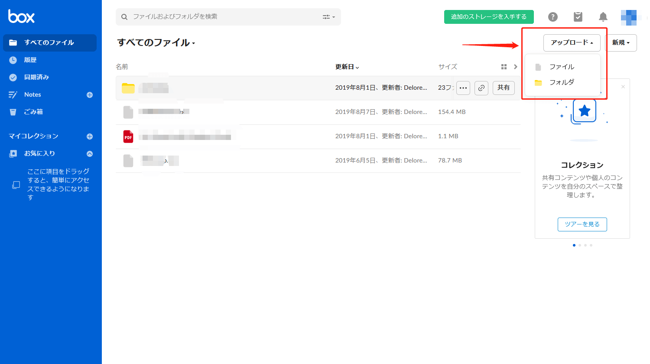Select the first carousel dot
Image resolution: width=650 pixels, height=364 pixels.
(x=574, y=245)
